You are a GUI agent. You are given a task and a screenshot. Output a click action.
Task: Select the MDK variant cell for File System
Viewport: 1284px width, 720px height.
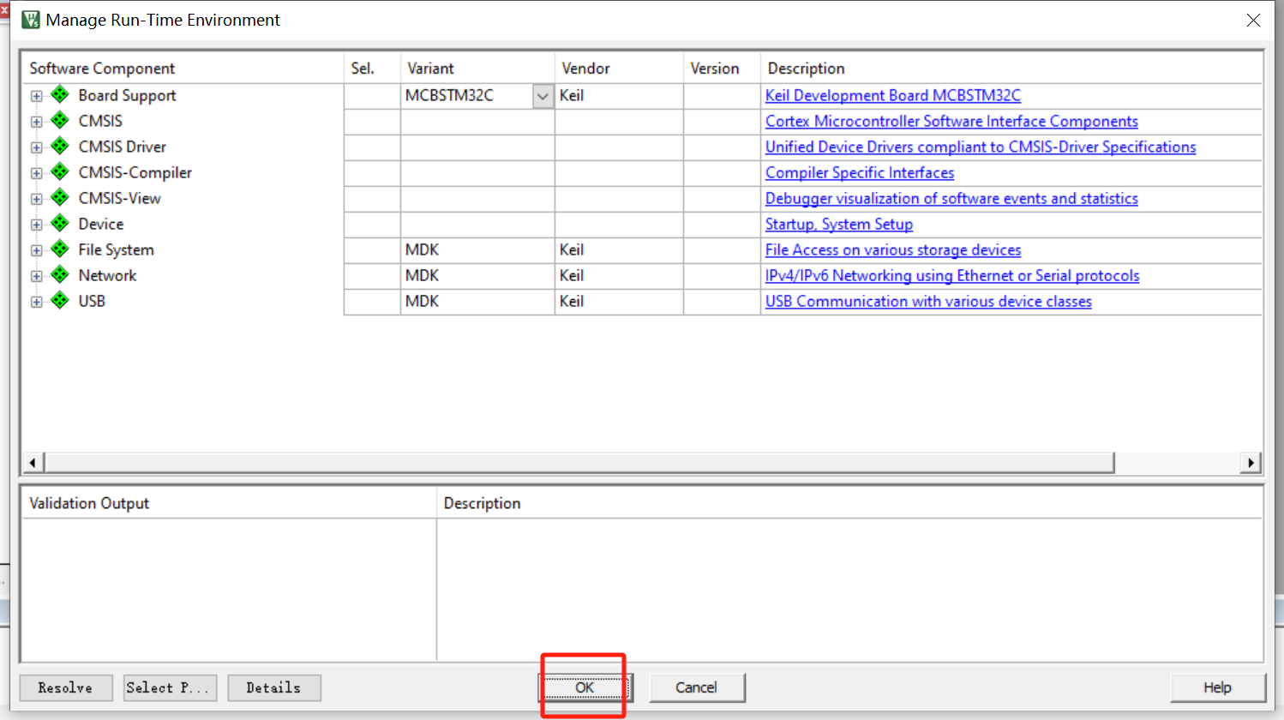click(x=477, y=249)
